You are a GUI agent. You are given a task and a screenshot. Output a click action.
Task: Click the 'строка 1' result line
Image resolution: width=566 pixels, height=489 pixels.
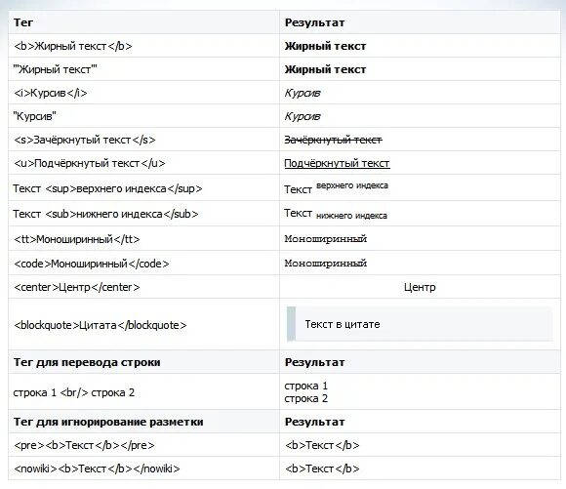pyautogui.click(x=305, y=386)
